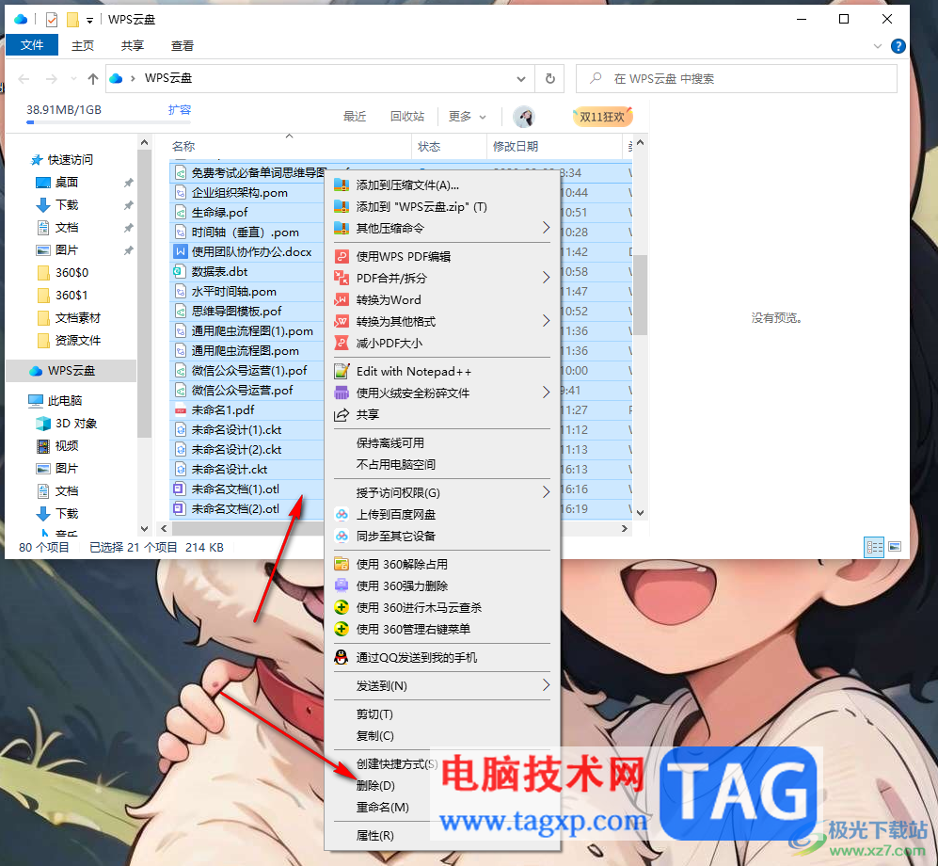Image resolution: width=938 pixels, height=866 pixels.
Task: Refresh the WPS云盘 folder
Action: [x=550, y=78]
